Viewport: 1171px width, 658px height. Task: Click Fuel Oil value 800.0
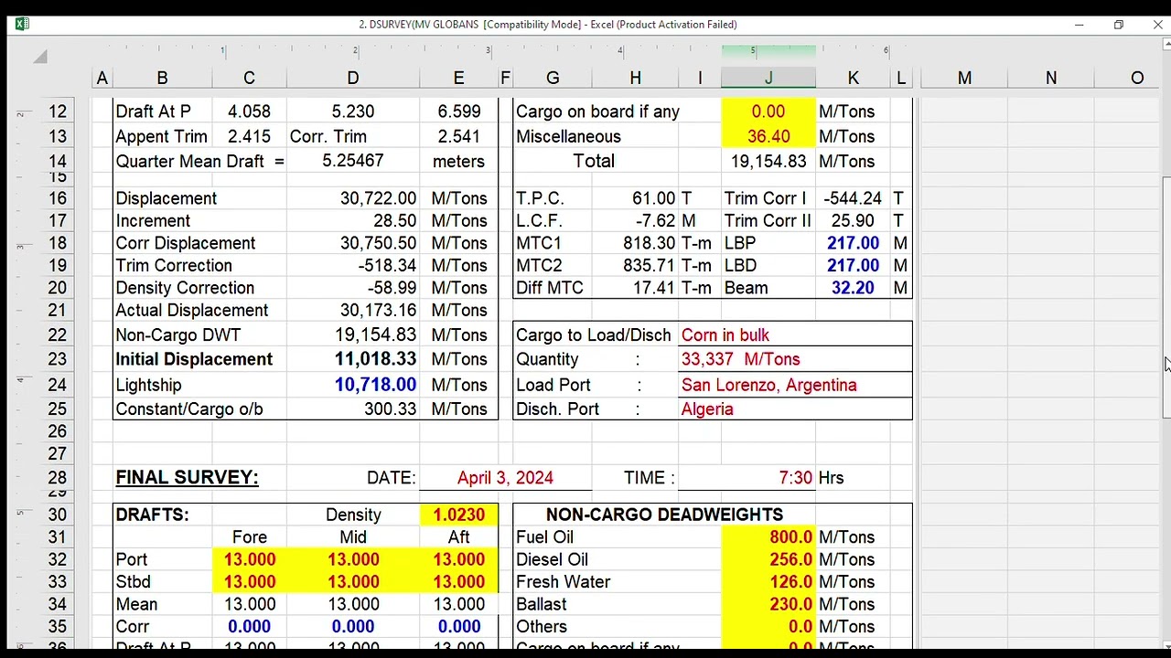pos(768,537)
